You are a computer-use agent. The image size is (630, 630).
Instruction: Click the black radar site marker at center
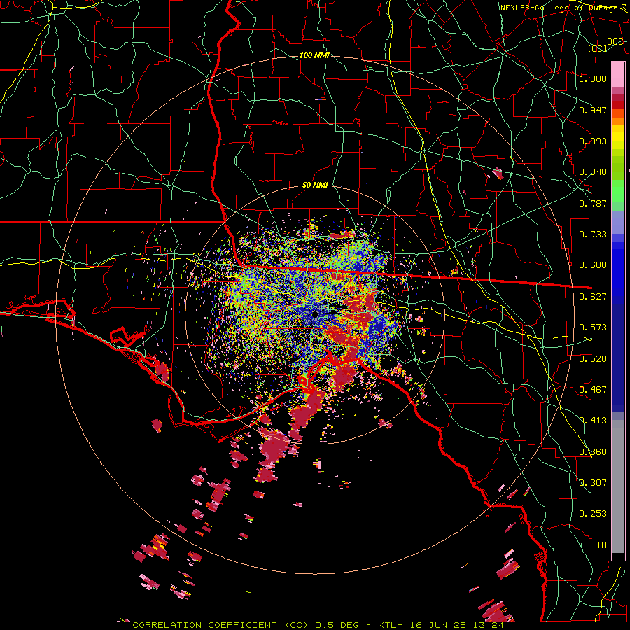tap(315, 314)
